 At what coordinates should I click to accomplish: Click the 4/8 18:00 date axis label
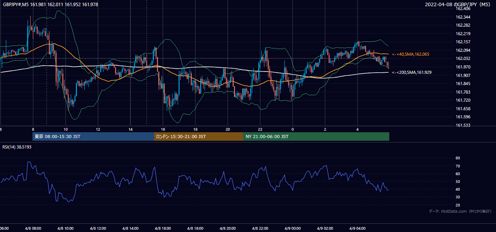[x=195, y=229]
